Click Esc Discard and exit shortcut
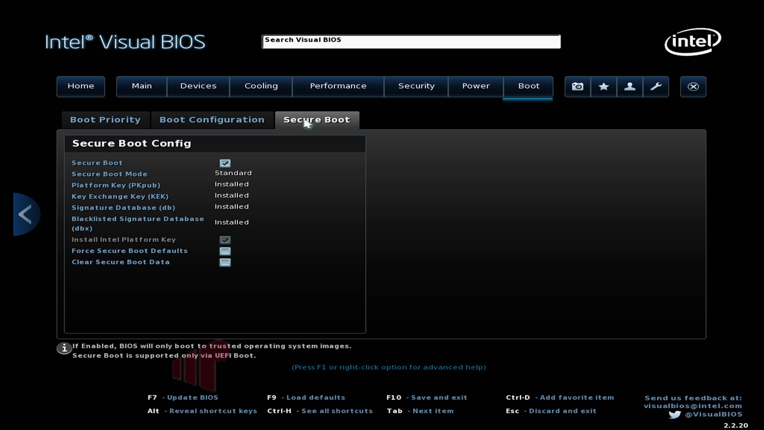764x430 pixels. click(551, 411)
